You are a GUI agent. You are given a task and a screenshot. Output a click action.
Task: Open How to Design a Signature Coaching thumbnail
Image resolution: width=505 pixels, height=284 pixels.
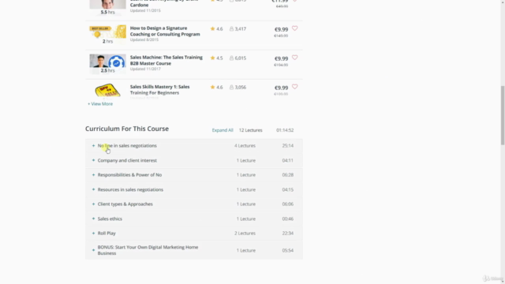point(107,35)
